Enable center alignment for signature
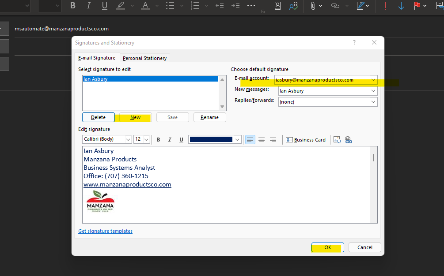This screenshot has height=276, width=444. pyautogui.click(x=262, y=139)
